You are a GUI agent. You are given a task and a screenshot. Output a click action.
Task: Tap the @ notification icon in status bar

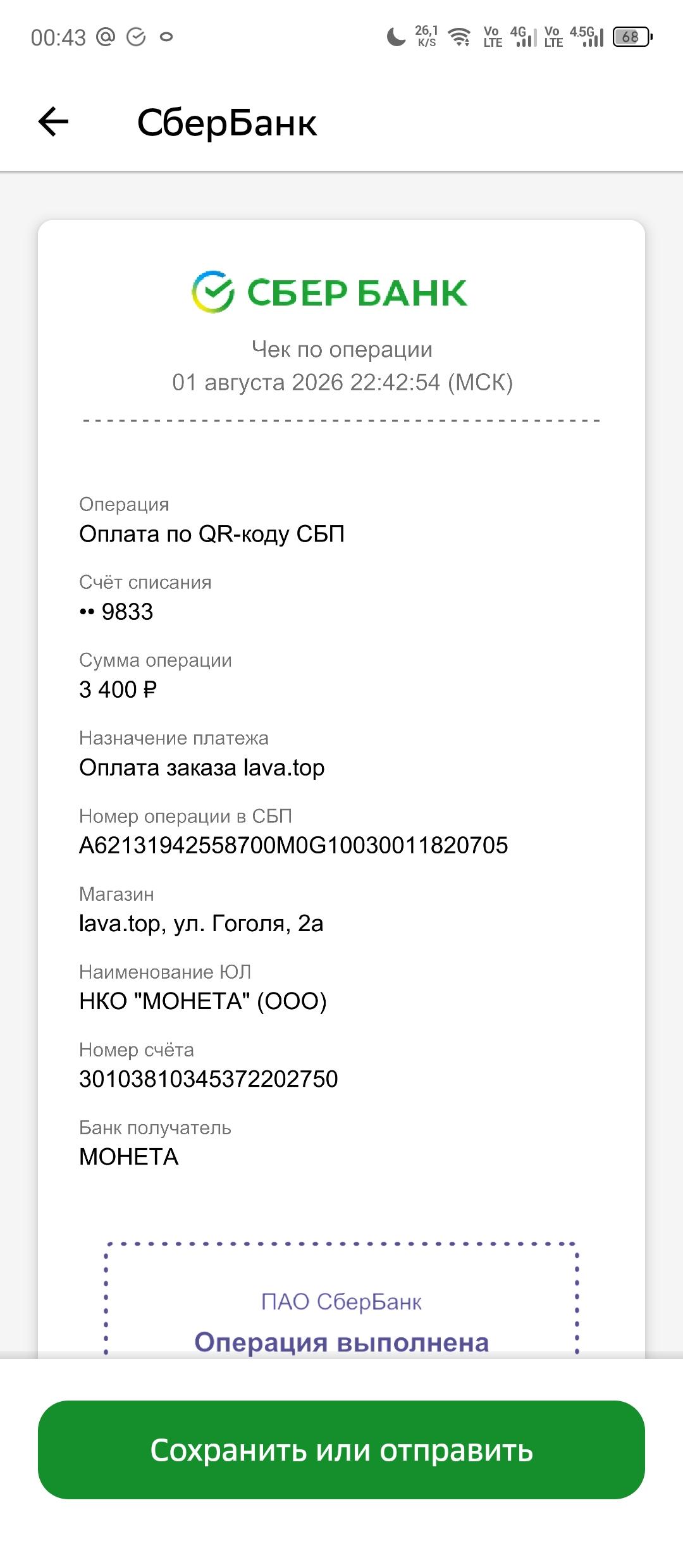[105, 37]
